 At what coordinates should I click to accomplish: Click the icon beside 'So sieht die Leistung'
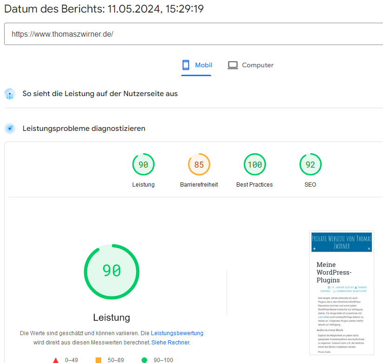tap(10, 94)
